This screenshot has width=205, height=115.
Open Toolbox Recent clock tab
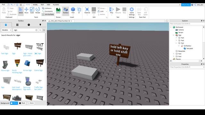click(29, 25)
